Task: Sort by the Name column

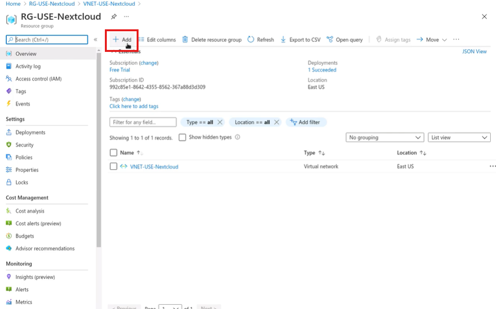Action: [131, 153]
